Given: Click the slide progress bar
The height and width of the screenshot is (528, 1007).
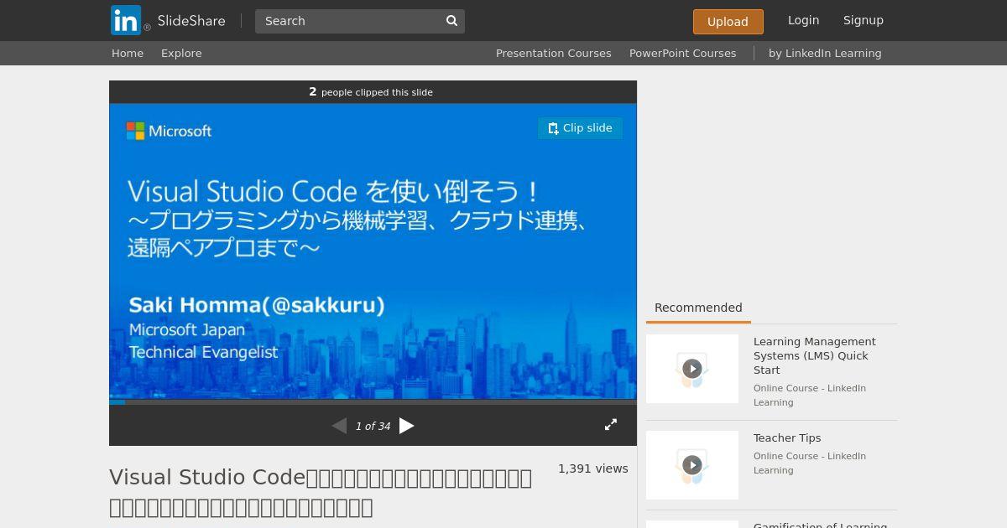Looking at the screenshot, I should [x=373, y=402].
